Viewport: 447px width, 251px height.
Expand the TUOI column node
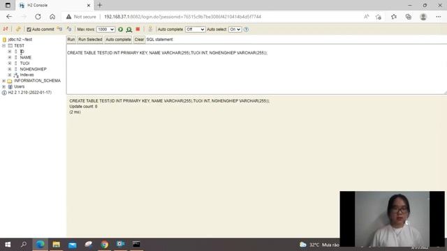[x=10, y=63]
